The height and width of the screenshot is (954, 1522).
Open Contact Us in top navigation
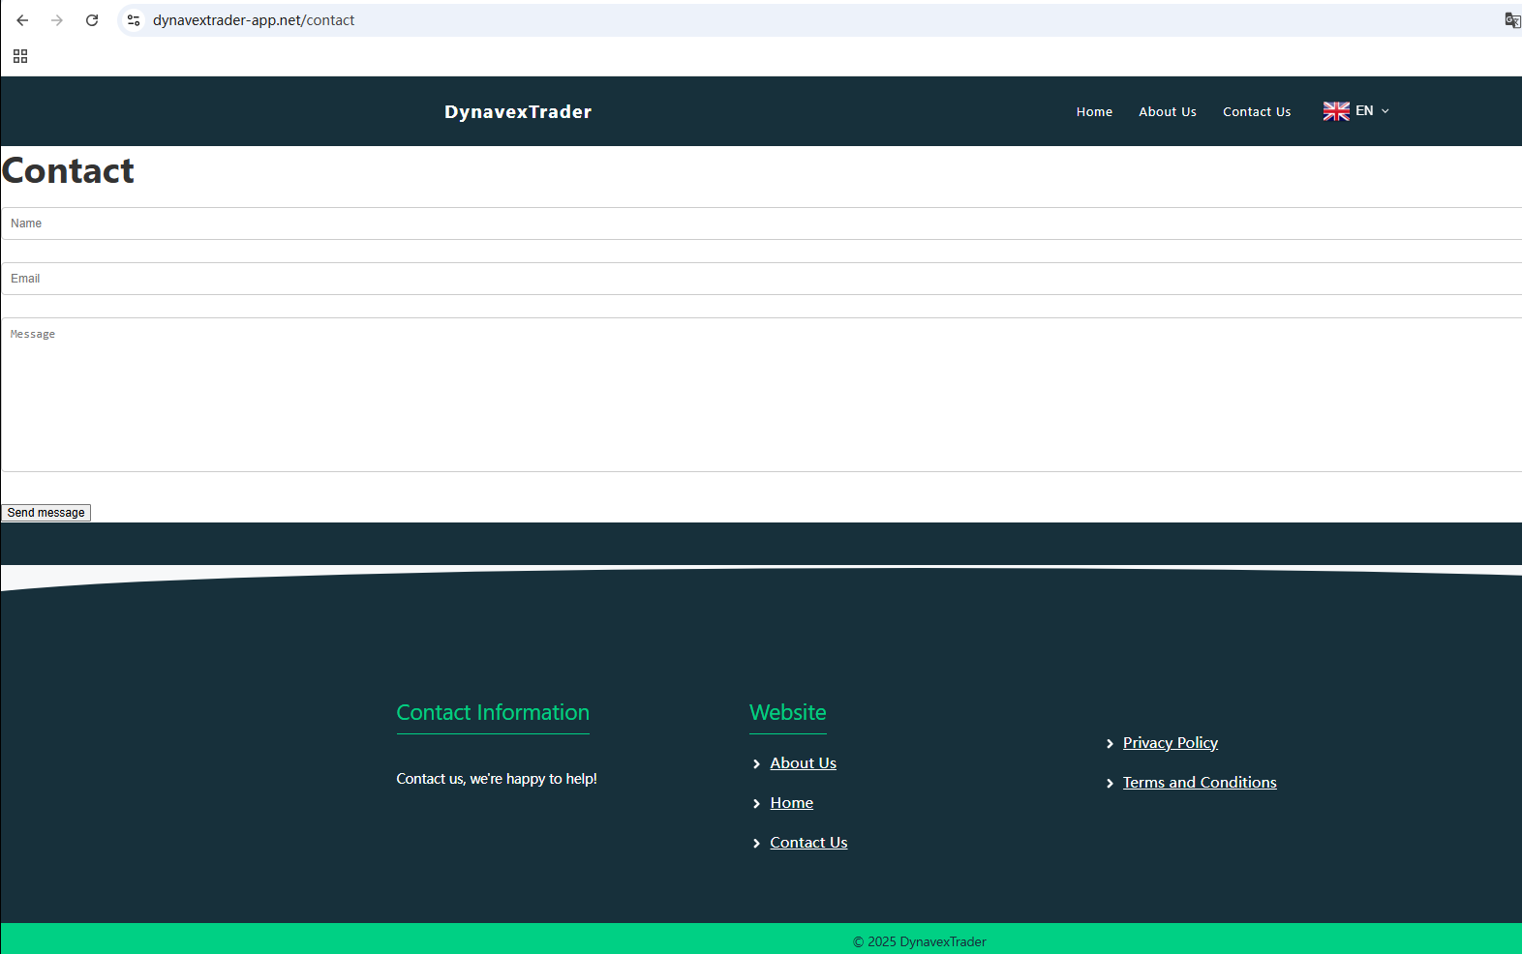coord(1256,112)
